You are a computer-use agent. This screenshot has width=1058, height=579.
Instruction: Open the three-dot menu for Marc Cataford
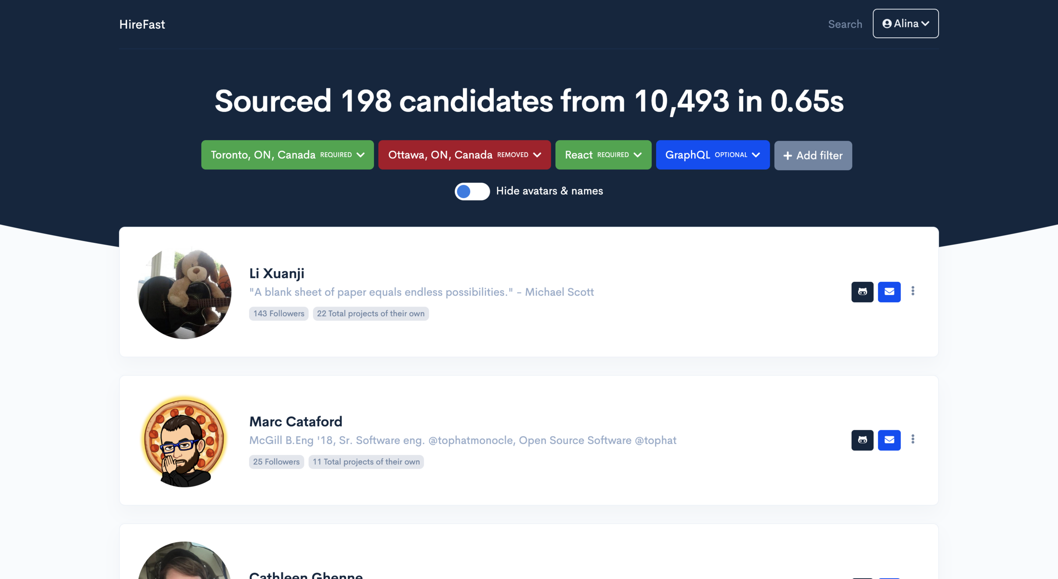(x=913, y=439)
